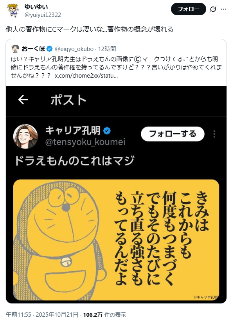Click back arrow beside ポスト
Image resolution: width=232 pixels, height=323 pixels.
(23, 100)
